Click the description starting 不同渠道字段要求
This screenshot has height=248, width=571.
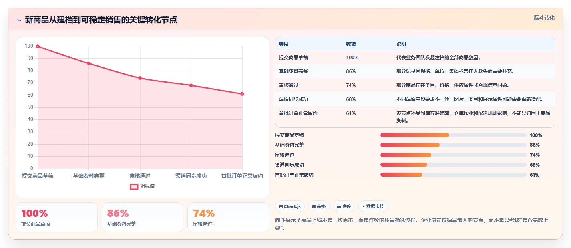[x=470, y=99]
